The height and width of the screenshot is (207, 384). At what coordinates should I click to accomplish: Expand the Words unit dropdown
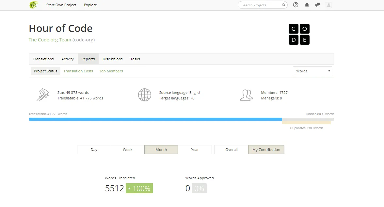click(312, 71)
